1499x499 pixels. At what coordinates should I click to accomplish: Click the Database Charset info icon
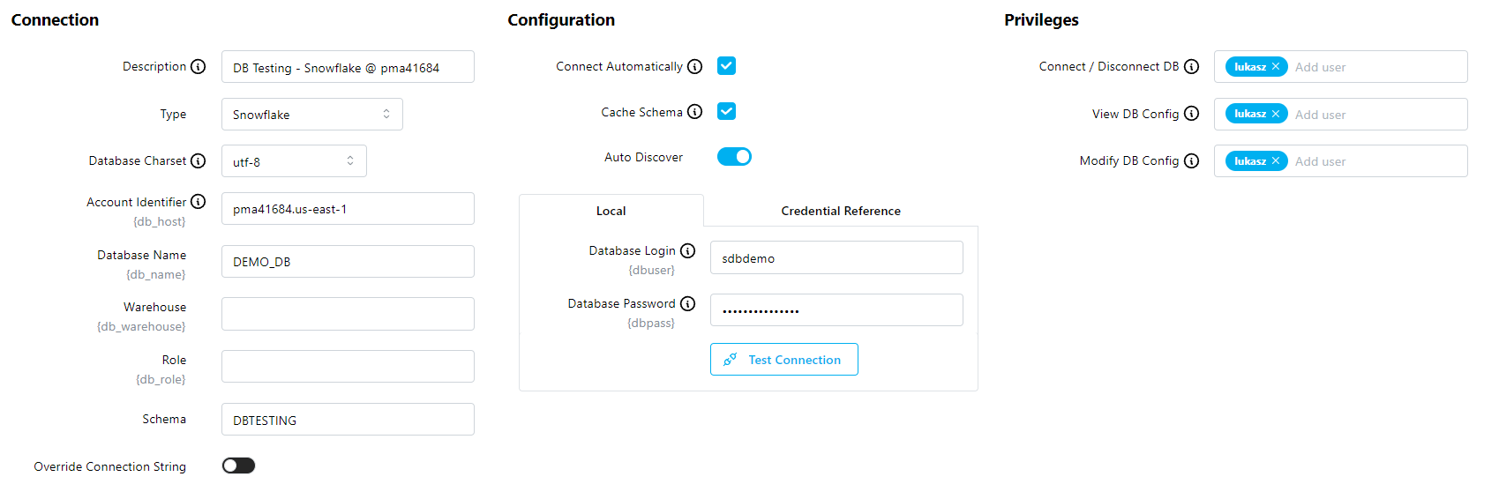click(199, 160)
